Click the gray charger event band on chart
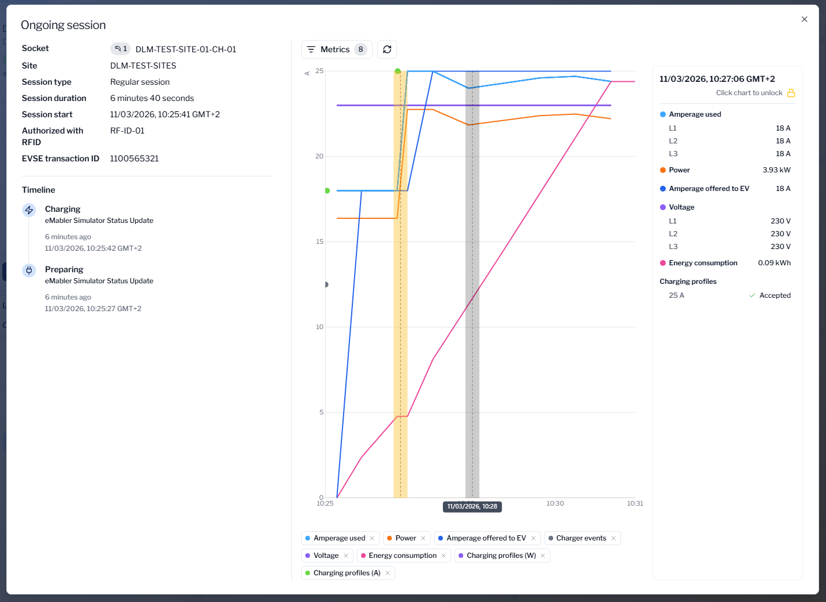826x602 pixels. [x=472, y=290]
